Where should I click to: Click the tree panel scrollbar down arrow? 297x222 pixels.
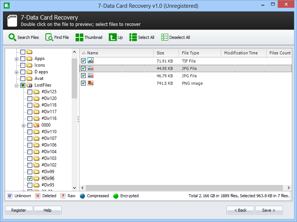pyautogui.click(x=74, y=188)
